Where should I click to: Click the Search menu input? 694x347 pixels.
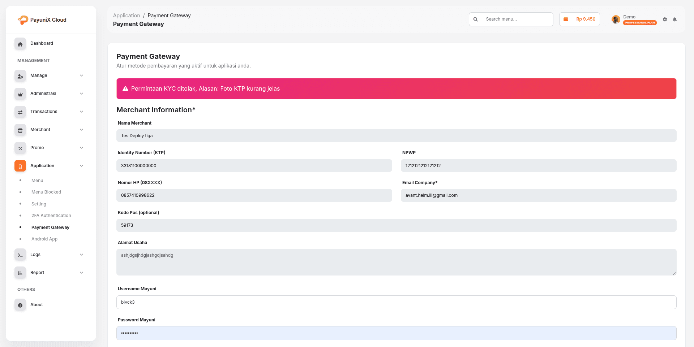point(511,19)
